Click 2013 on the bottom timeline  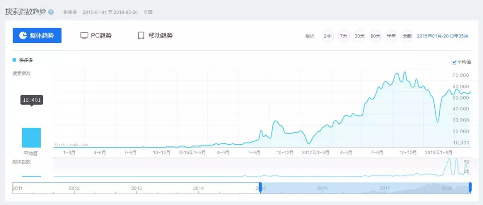[x=136, y=188]
